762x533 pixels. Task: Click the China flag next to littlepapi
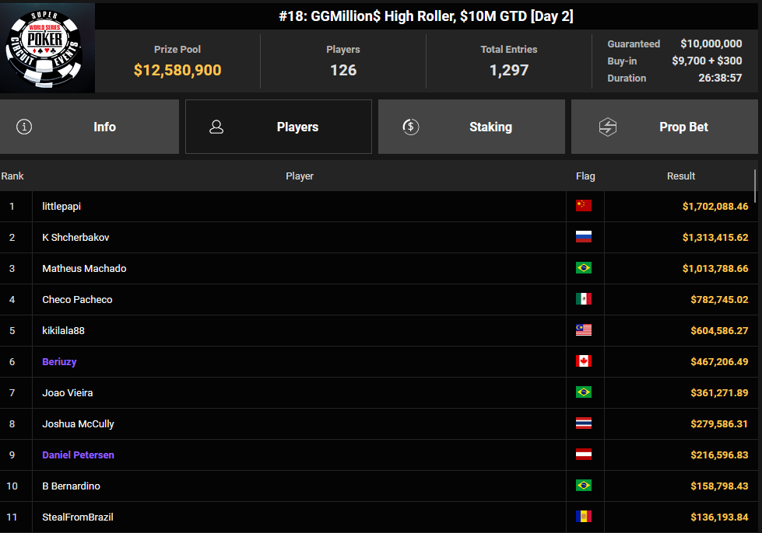coord(584,206)
